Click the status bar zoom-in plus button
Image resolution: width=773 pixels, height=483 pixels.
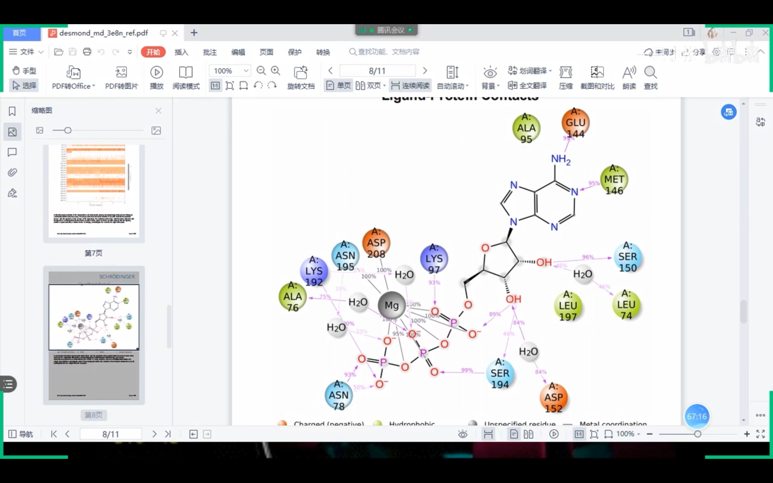pyautogui.click(x=746, y=434)
